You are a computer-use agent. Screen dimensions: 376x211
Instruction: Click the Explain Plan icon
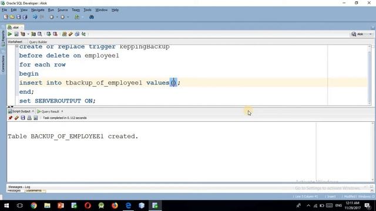tap(23, 34)
